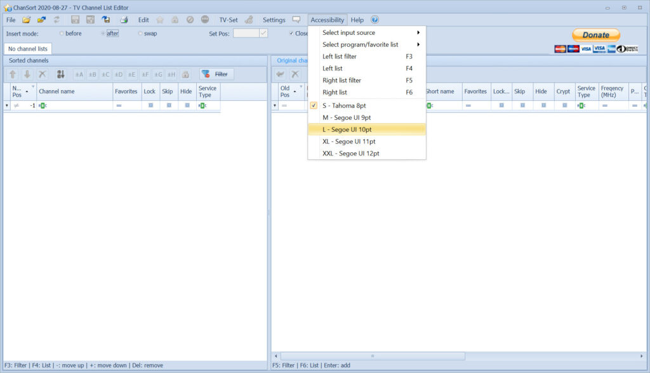The width and height of the screenshot is (650, 373).
Task: Click the Filter button in Sorted channels
Action: pos(216,74)
